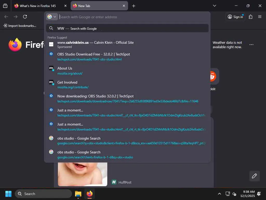Click the Windows taskbar Search box
266x200 pixels.
coord(43,194)
